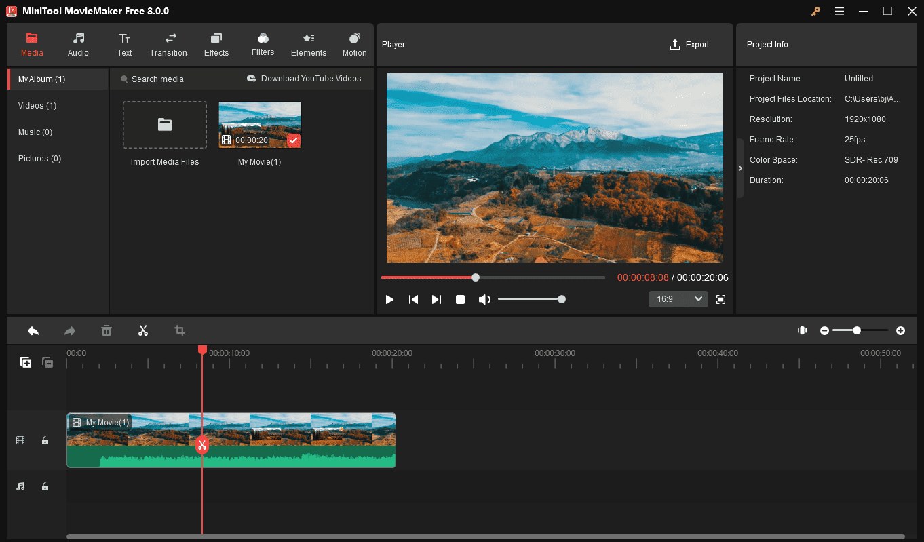The image size is (924, 542).
Task: Click the MiniTool MovieMaker app logo
Action: (11, 11)
